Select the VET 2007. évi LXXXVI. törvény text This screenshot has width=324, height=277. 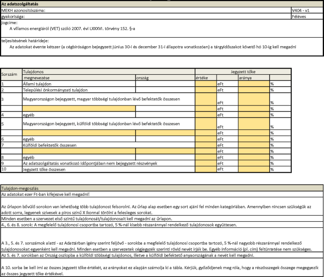click(72, 29)
